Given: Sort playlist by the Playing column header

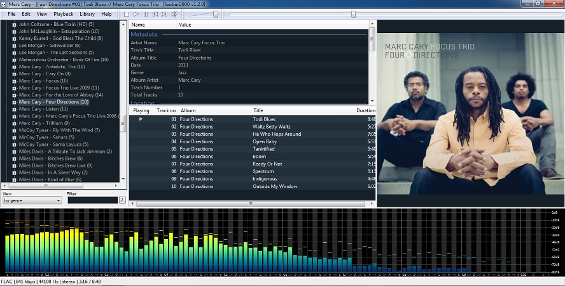Looking at the screenshot, I should (x=141, y=110).
